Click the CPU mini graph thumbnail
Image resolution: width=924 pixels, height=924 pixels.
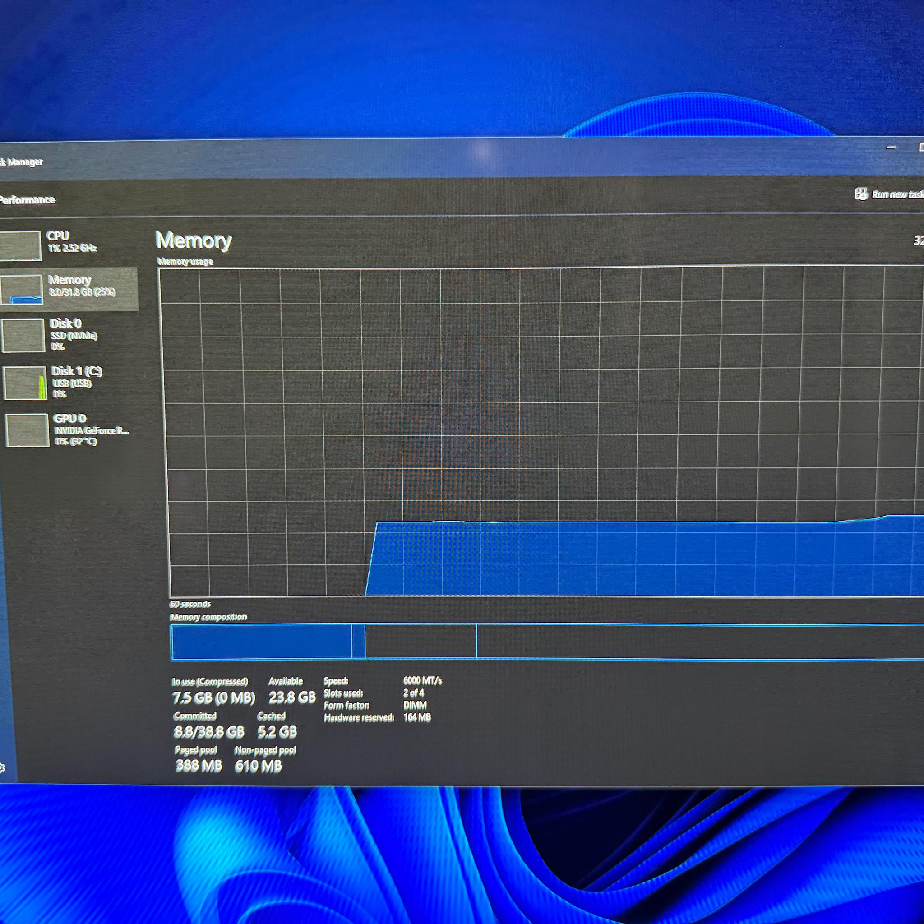(x=21, y=246)
